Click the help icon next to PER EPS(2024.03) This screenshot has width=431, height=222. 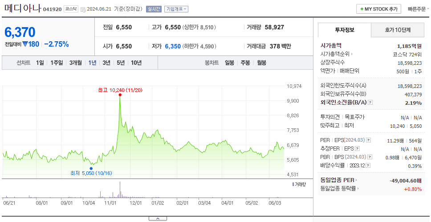point(369,140)
